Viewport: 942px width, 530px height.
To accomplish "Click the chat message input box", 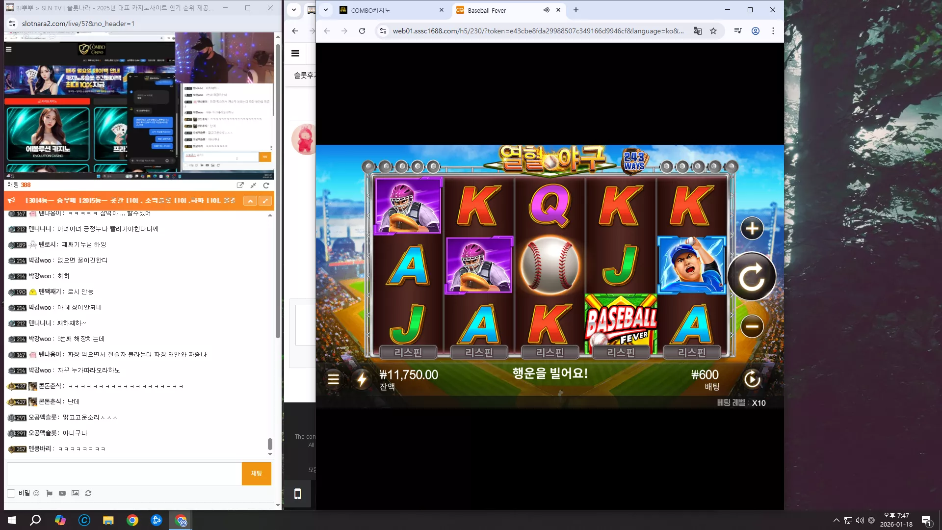I will 124,474.
